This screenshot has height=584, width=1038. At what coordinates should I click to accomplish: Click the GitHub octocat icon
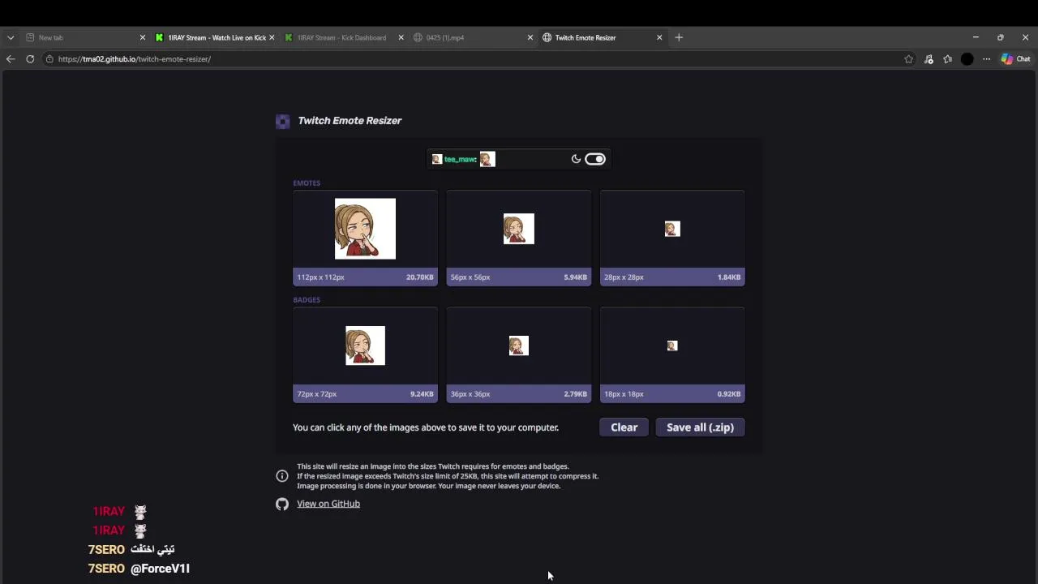click(x=282, y=504)
